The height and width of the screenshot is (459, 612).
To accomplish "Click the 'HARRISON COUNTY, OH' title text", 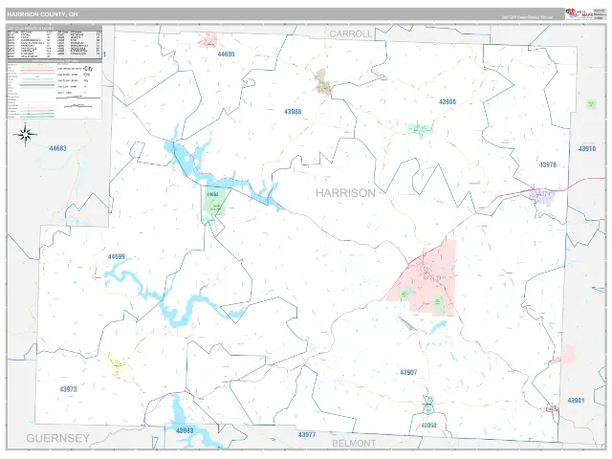I will [42, 14].
